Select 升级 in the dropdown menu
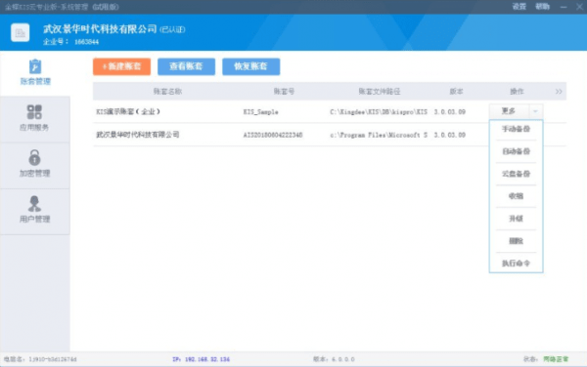The width and height of the screenshot is (587, 367). [516, 219]
